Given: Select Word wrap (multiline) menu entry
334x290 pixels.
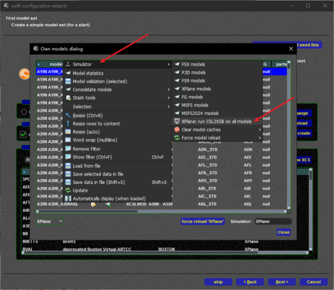Looking at the screenshot, I should coord(94,140).
